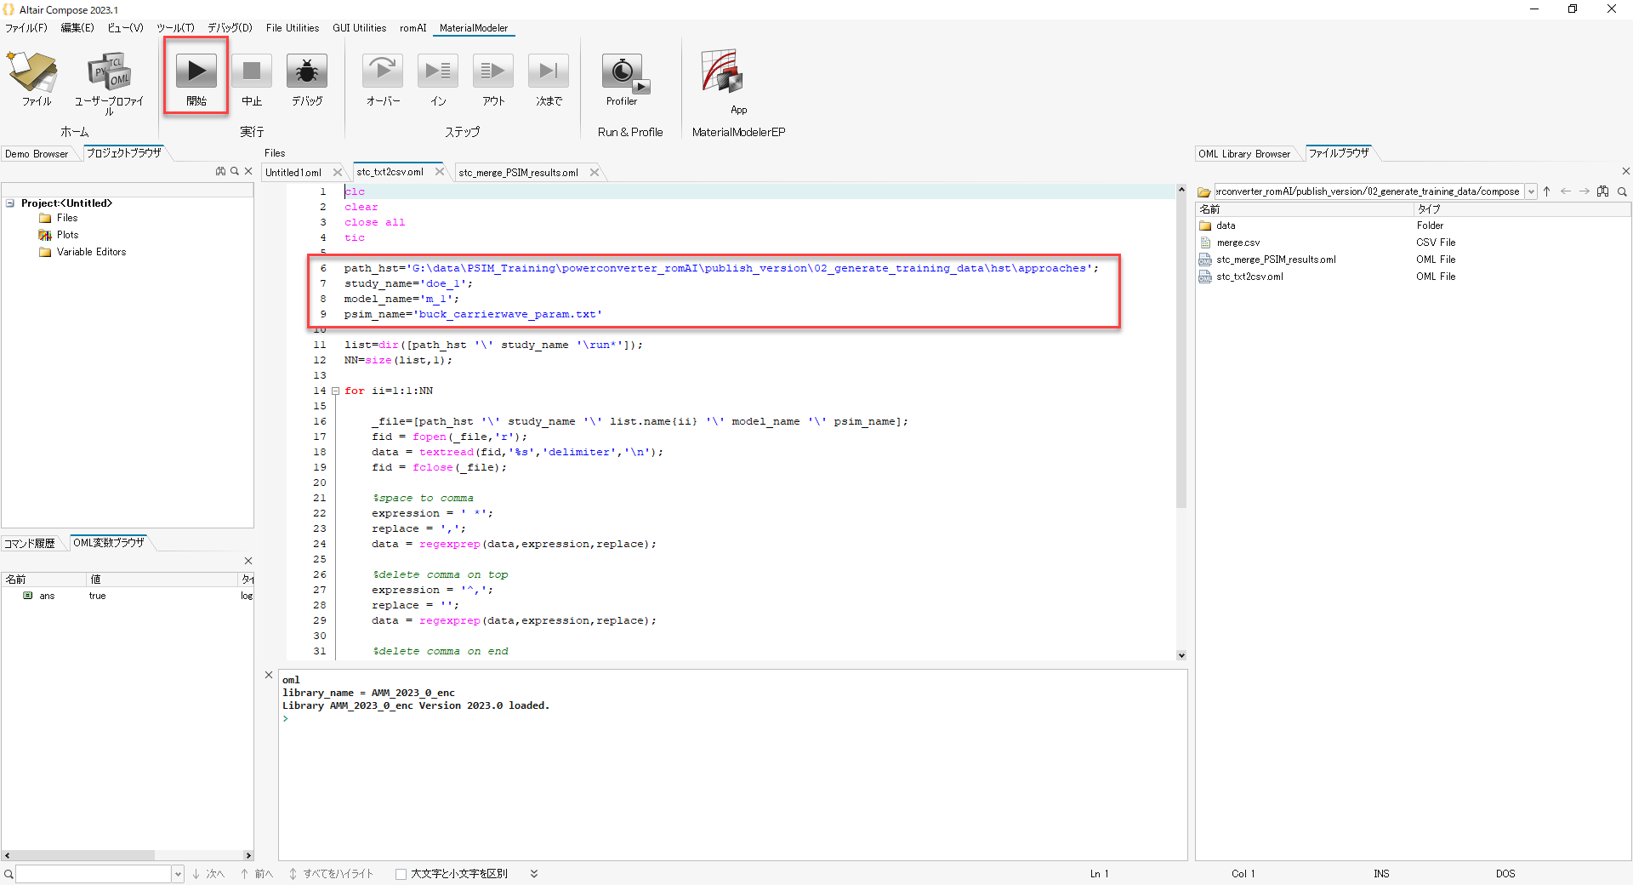Collapse the for loop fold marker
The height and width of the screenshot is (885, 1633).
(x=335, y=391)
